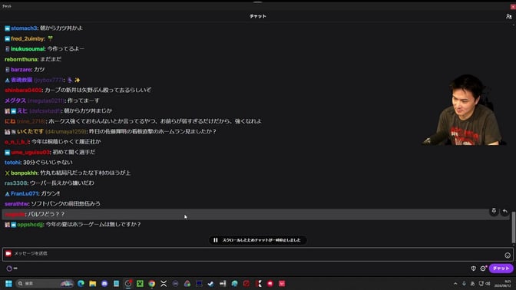Click username ume_uguisu03
Screen dimensions: 516x290
point(30,152)
